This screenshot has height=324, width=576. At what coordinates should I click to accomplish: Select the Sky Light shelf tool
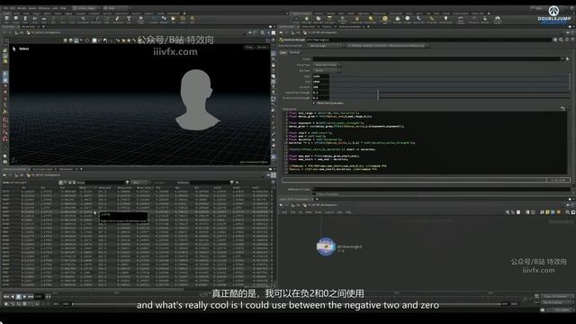click(x=398, y=19)
